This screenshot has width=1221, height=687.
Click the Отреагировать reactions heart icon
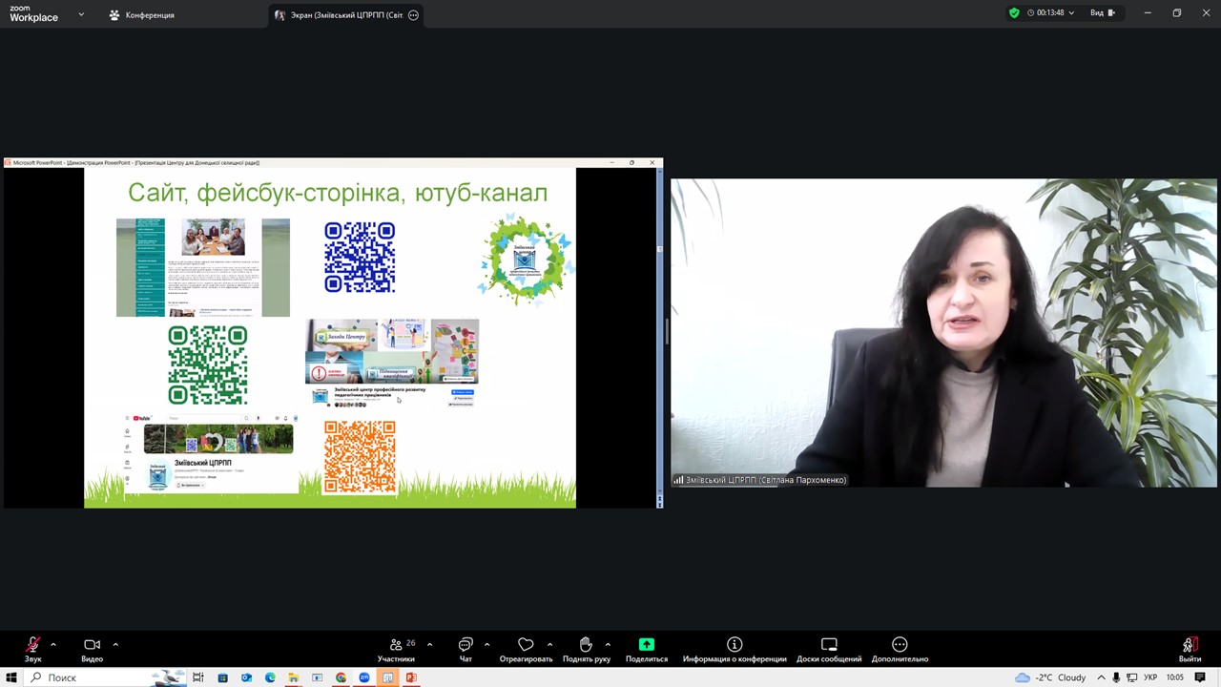click(526, 646)
